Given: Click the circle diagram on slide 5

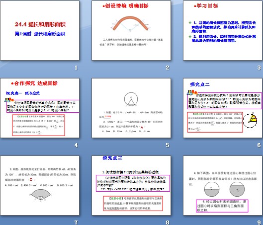Looking at the screenshot, I should pos(131,99).
